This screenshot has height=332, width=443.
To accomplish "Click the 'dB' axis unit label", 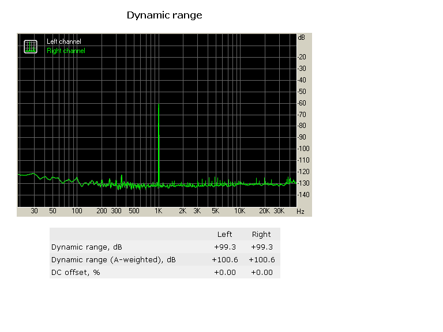I will (302, 37).
